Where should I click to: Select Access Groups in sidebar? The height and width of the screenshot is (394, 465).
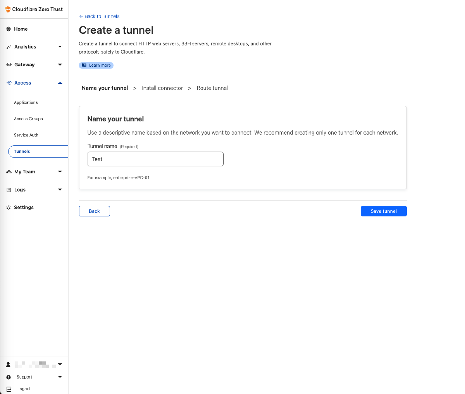(x=28, y=119)
